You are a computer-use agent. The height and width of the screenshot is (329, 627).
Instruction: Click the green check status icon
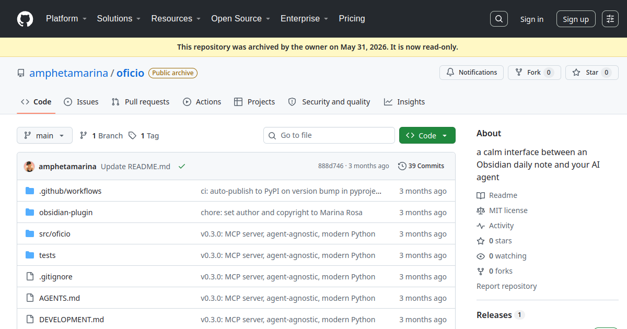coord(182,167)
